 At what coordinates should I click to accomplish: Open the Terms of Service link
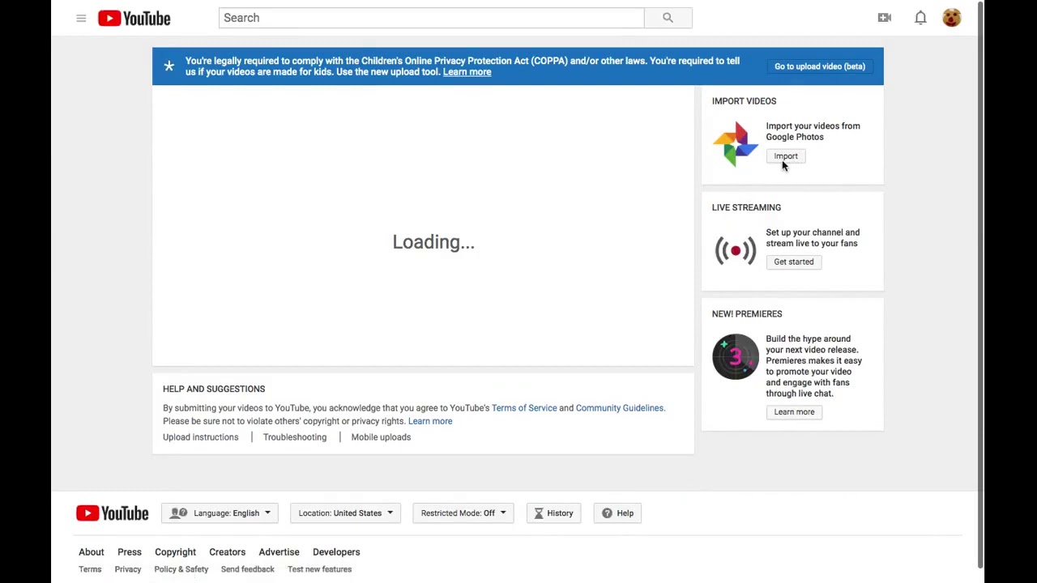point(524,408)
